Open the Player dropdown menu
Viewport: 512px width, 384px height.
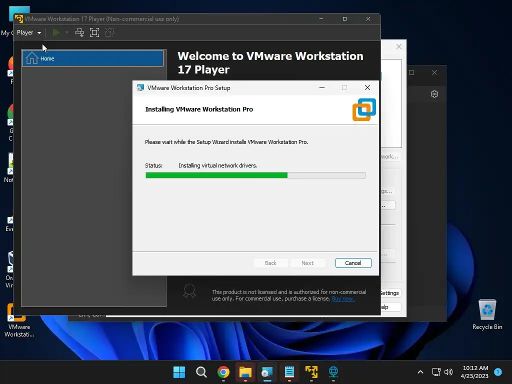(x=28, y=32)
